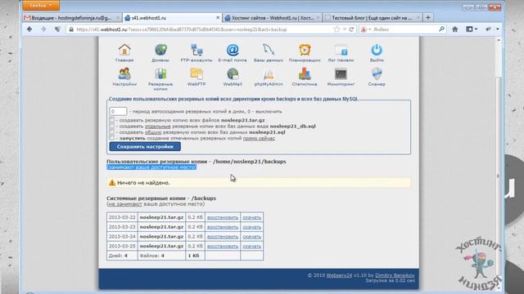Expand search engine Яндекс dropdown
The width and height of the screenshot is (524, 294).
[x=366, y=29]
